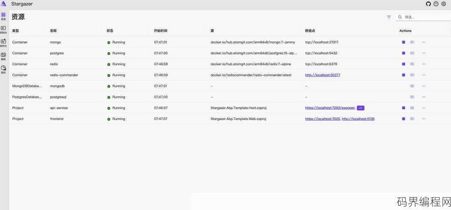Open the http://localhost:50377 endpoint link
The image size is (451, 210).
(x=323, y=75)
